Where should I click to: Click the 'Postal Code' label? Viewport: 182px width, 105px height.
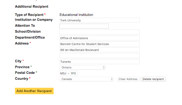tap(25, 73)
